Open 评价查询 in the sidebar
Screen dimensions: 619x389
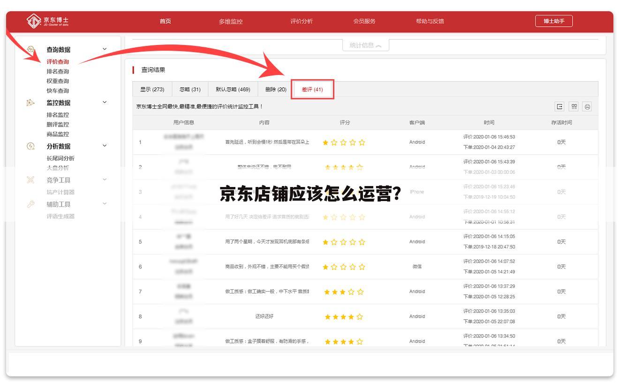[58, 62]
